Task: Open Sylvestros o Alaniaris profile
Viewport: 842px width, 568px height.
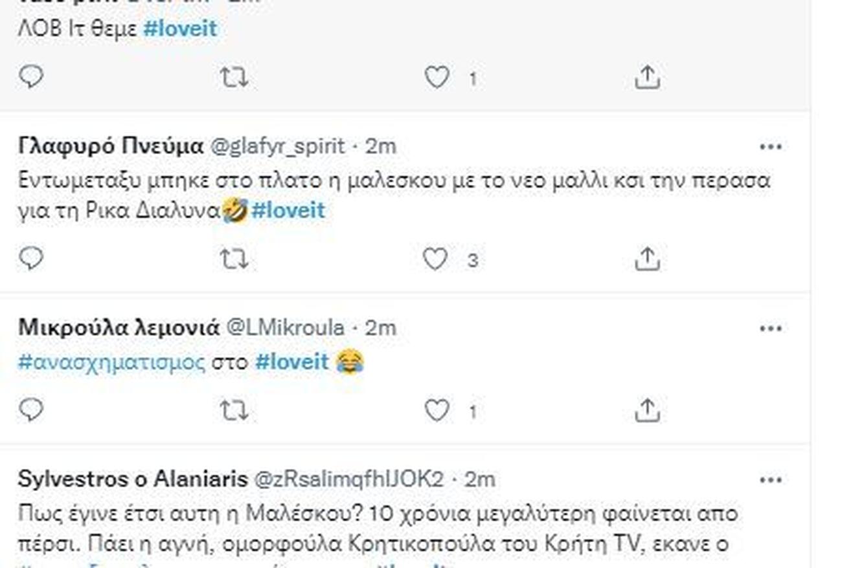Action: [x=133, y=479]
